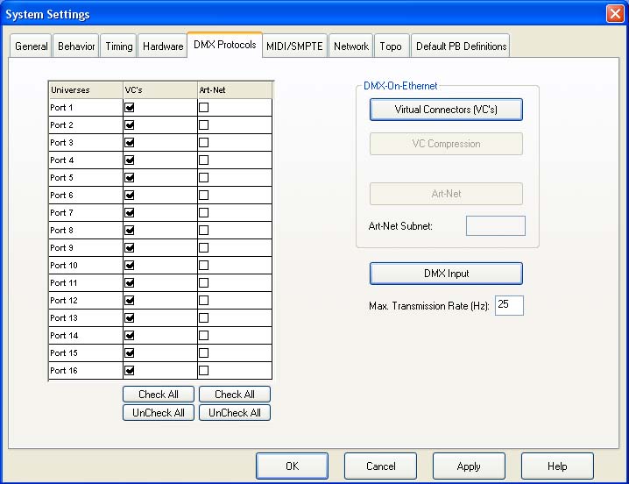Enable Art-Net for Port 3
This screenshot has width=629, height=484.
(203, 142)
